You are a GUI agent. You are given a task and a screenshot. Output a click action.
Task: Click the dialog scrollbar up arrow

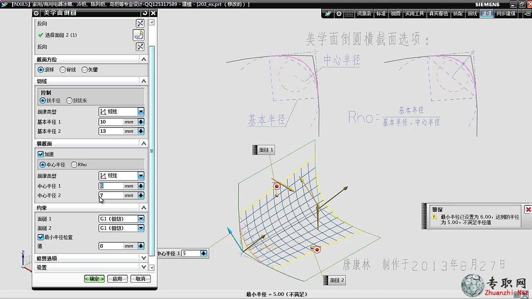152,23
